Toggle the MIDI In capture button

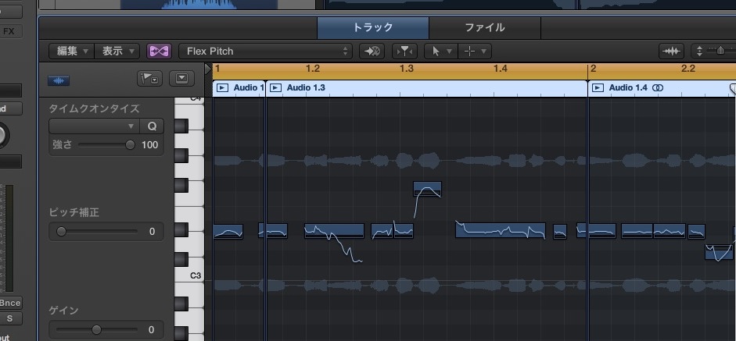[372, 51]
